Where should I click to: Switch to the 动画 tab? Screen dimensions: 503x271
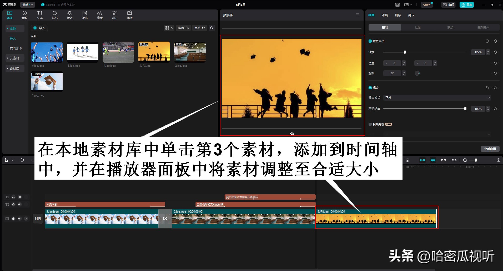coord(384,15)
